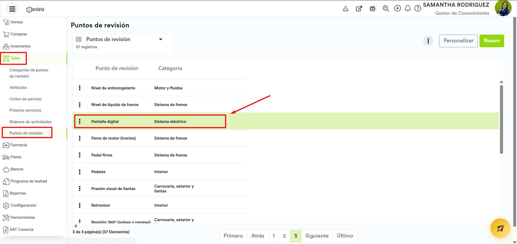Click the stamp icon in header

(x=345, y=9)
